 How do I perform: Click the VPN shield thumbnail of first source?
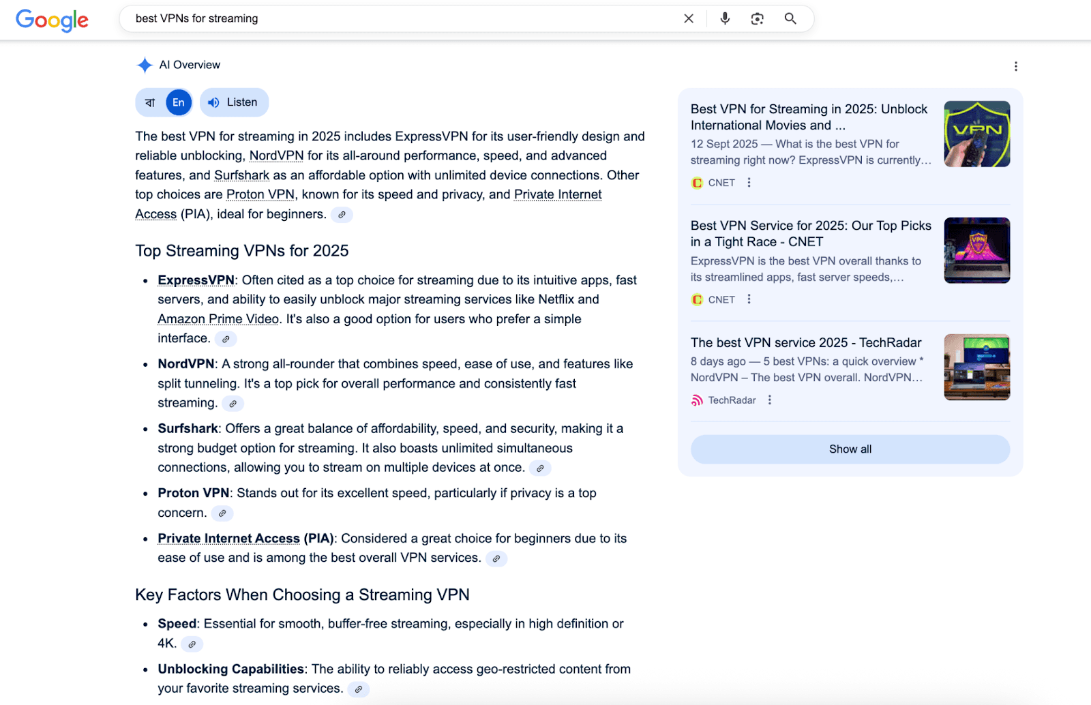[977, 134]
